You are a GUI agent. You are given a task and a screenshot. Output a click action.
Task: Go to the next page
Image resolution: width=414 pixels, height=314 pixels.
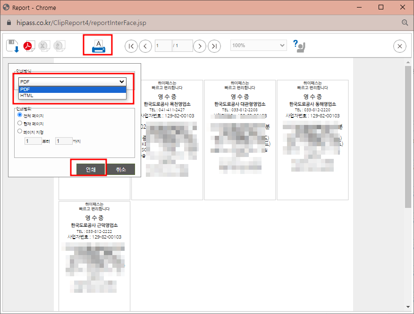coord(200,46)
